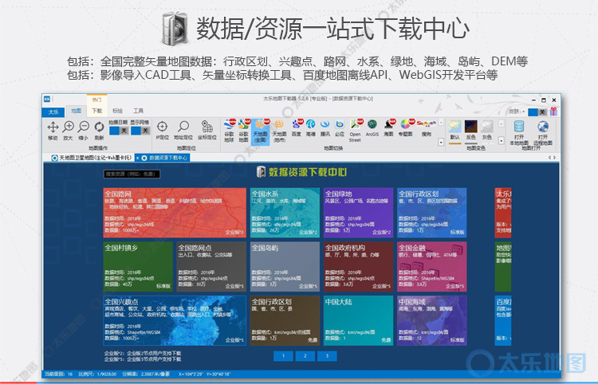Open the 全国水系 data tile
598x384 pixels.
coord(285,213)
